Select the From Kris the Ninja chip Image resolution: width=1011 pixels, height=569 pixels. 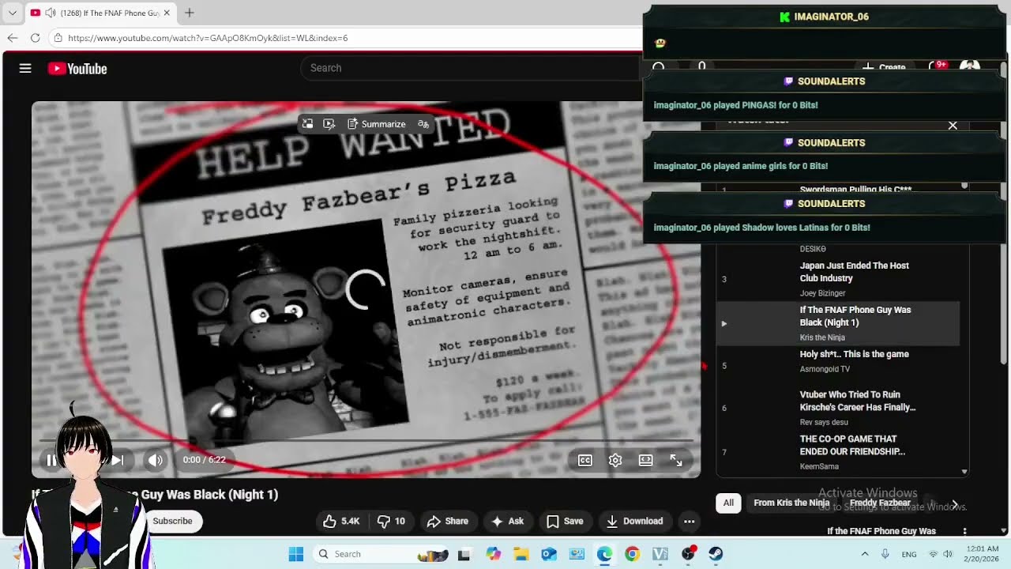click(791, 503)
